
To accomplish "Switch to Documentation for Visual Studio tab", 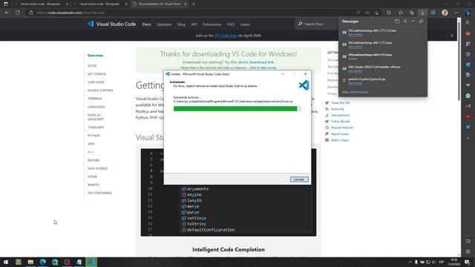I will click(x=160, y=4).
